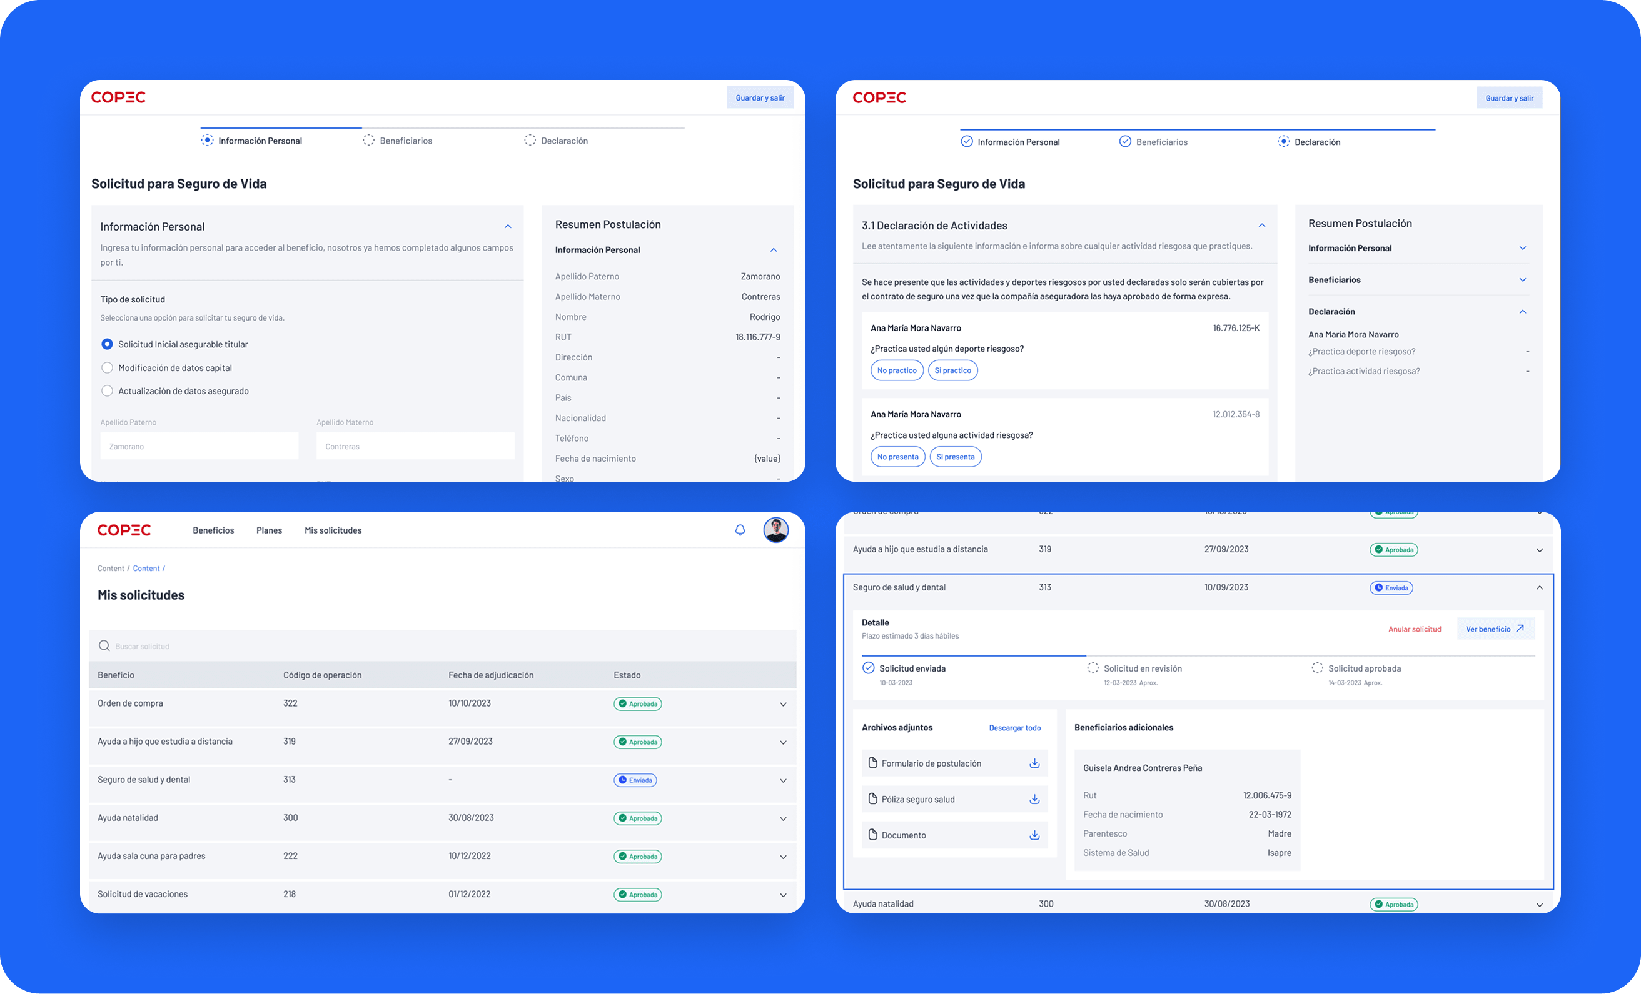Select Solicitud Inicial asegurable titular radio

coord(106,344)
